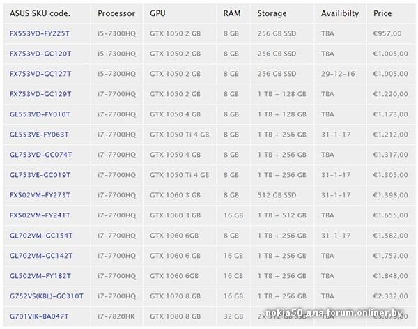Open the GL702VM-GC142T SKU link
The image size is (418, 329).
[x=41, y=256]
